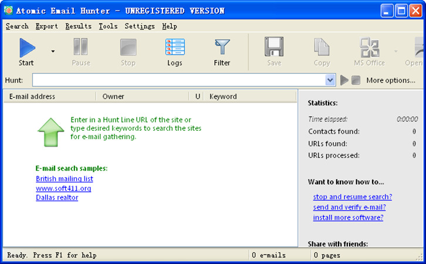
Task: Open the Settings menu
Action: click(x=140, y=26)
